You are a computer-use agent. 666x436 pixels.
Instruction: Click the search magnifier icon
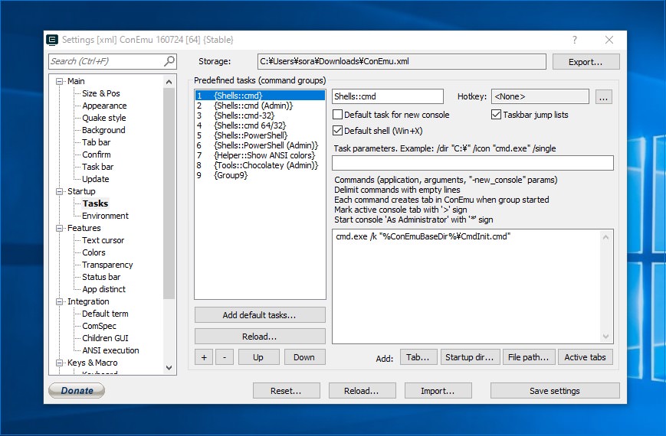coord(169,61)
